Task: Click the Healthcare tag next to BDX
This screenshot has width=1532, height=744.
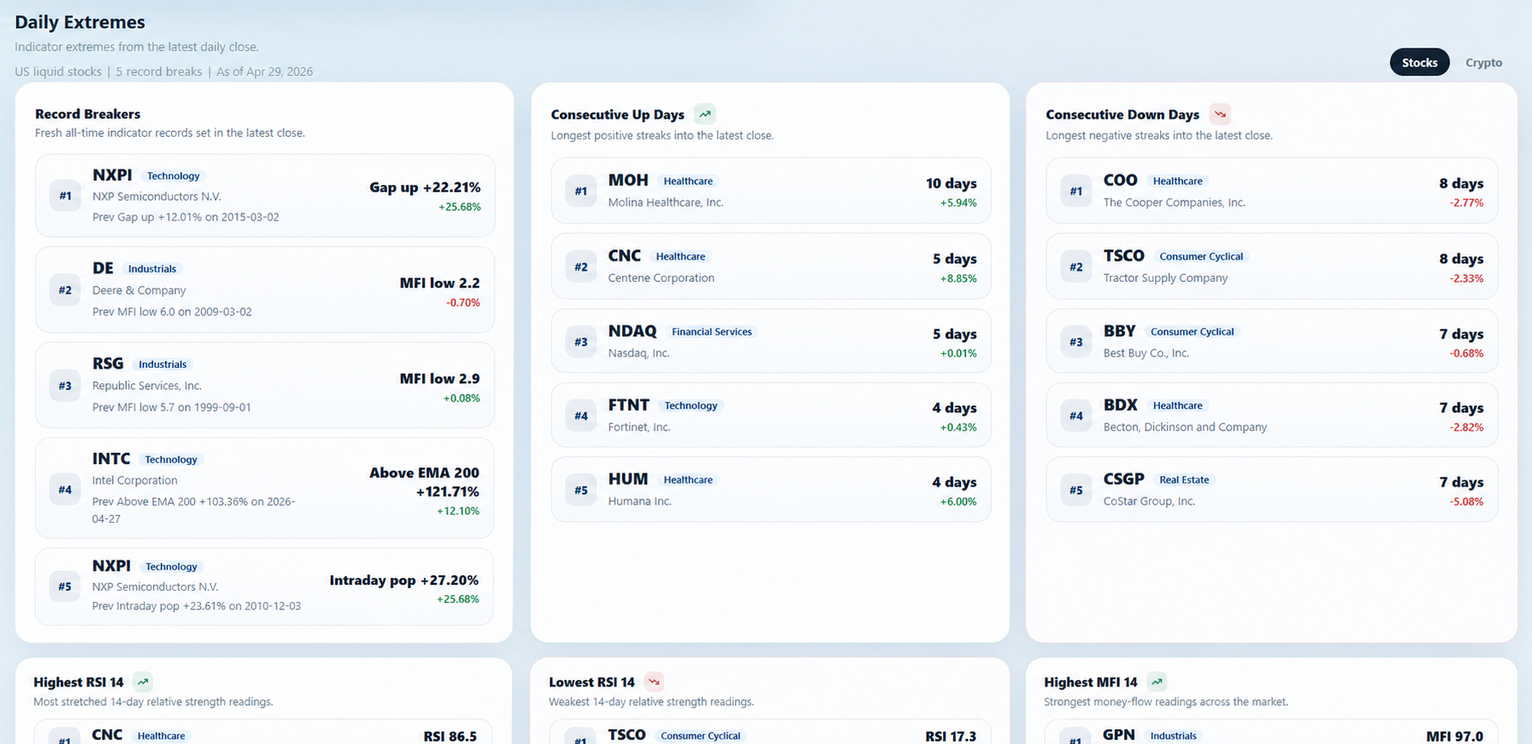Action: point(1177,406)
